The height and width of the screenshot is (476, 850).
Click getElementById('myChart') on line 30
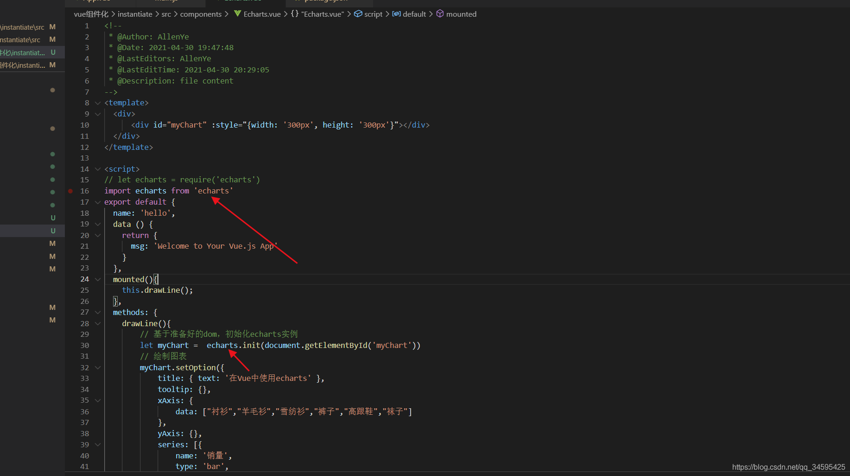(x=360, y=345)
